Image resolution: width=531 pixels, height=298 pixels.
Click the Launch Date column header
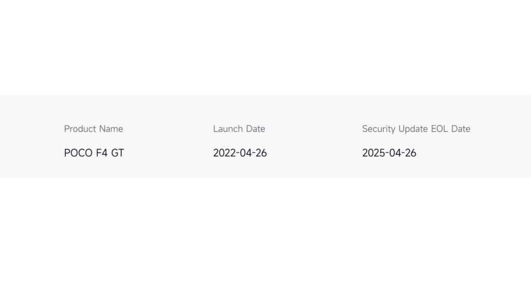(x=239, y=129)
